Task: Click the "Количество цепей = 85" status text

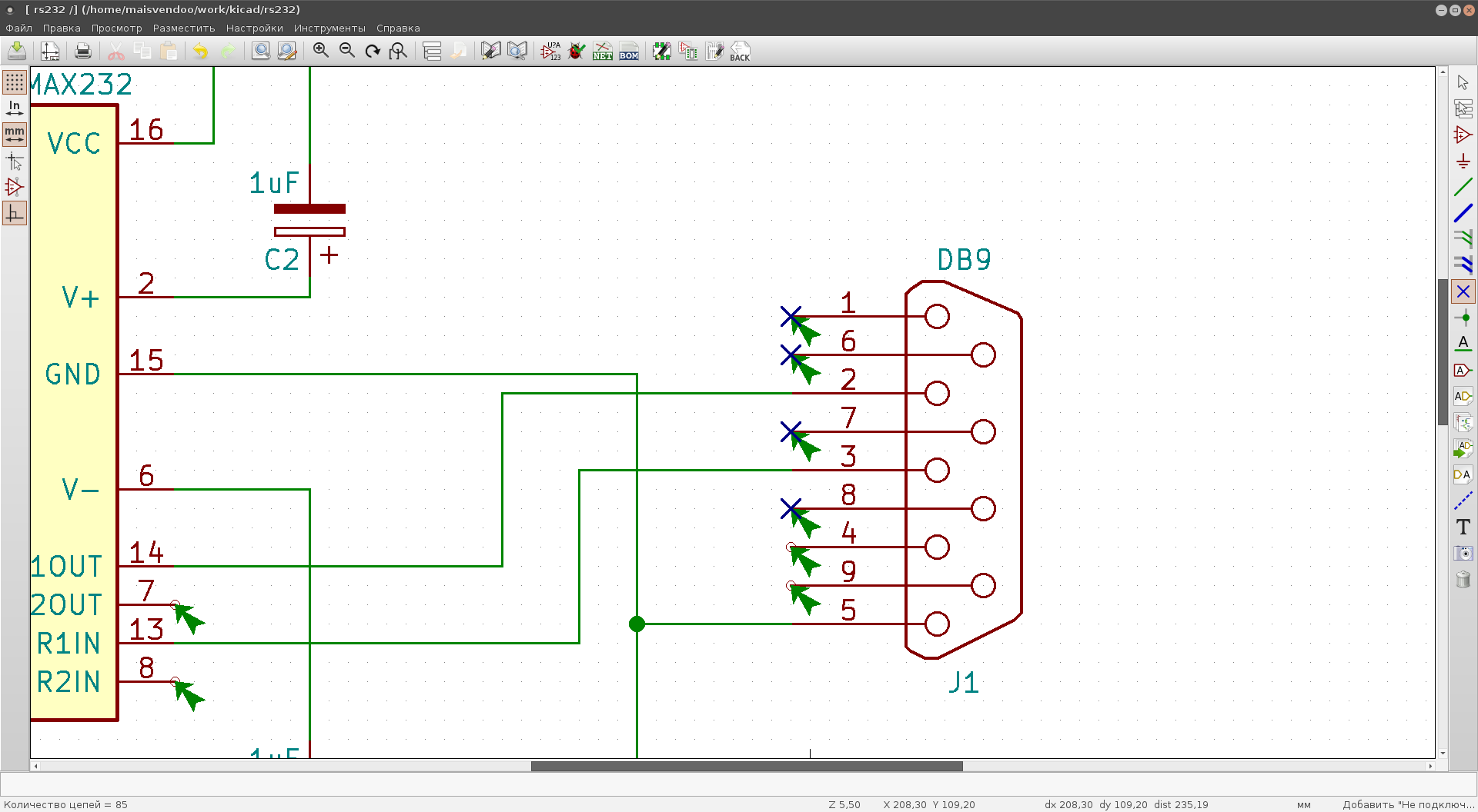Action: coord(66,804)
